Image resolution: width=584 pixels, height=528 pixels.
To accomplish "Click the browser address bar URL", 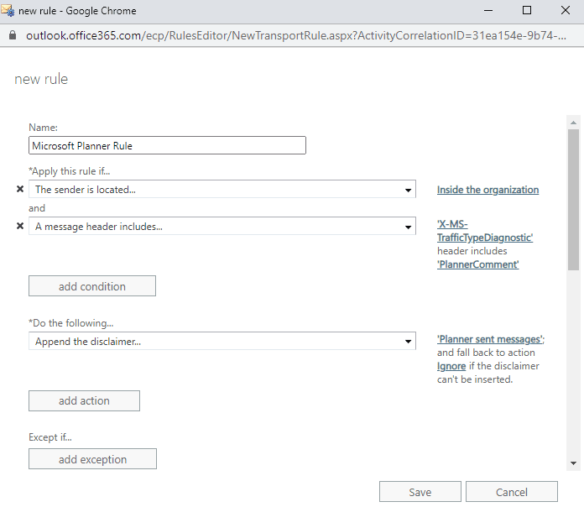I will coord(294,36).
